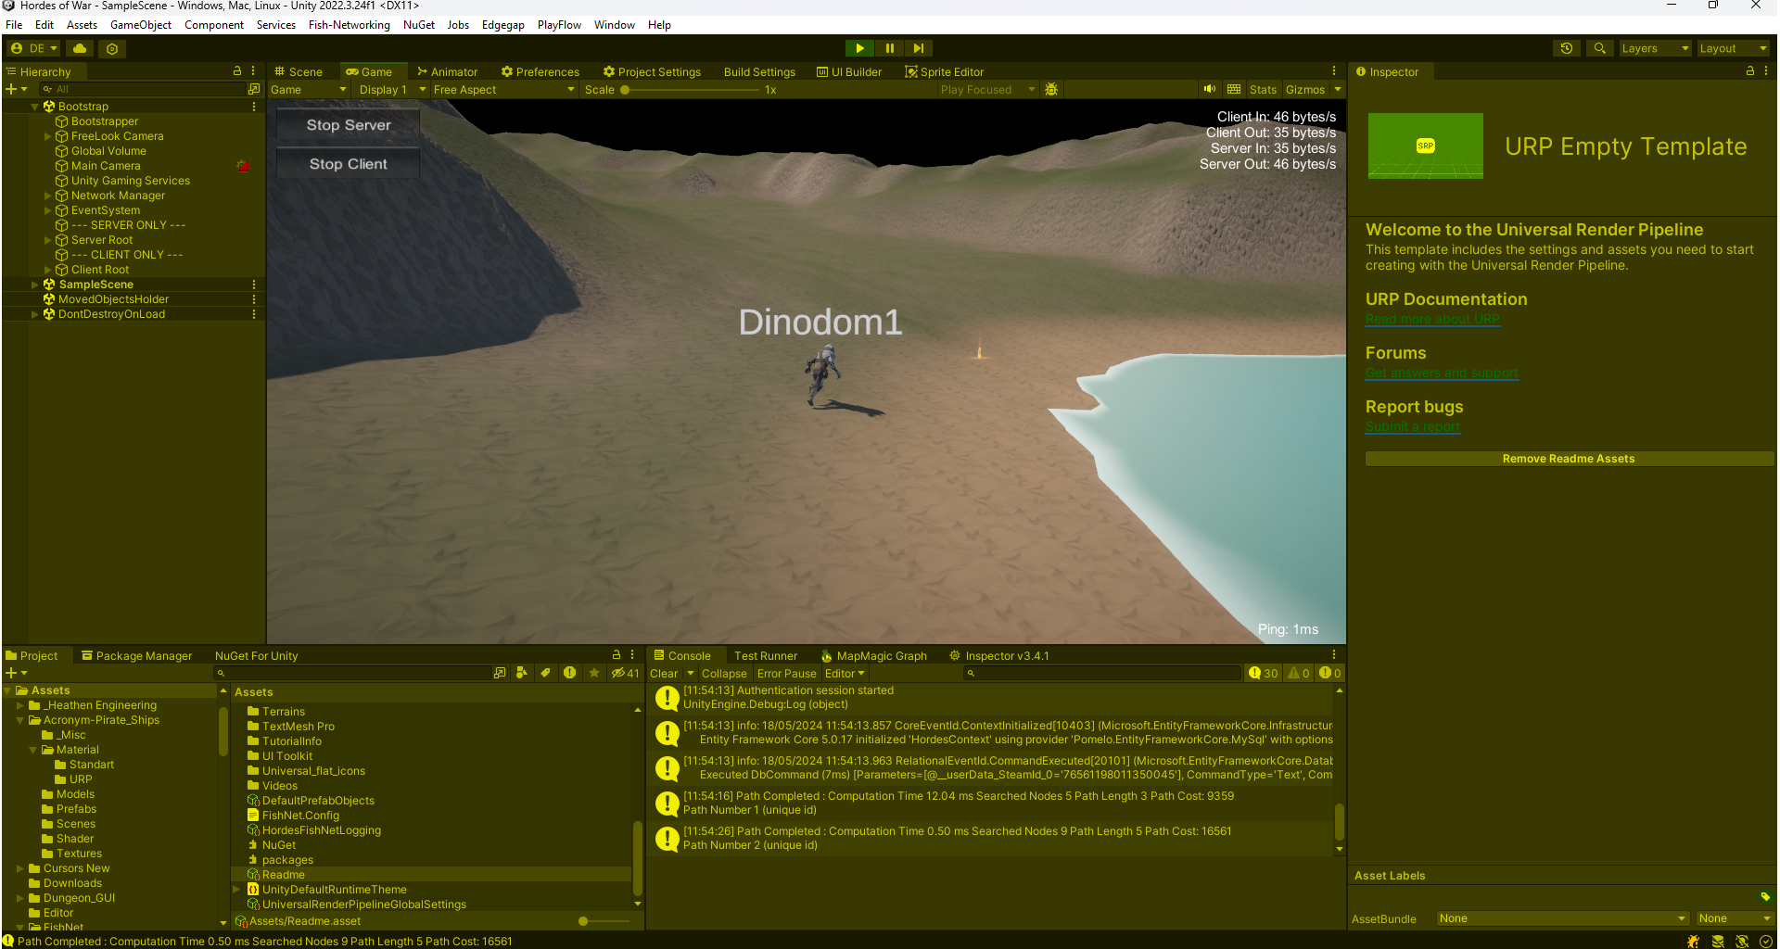
Task: Click the Console search field
Action: click(1103, 673)
